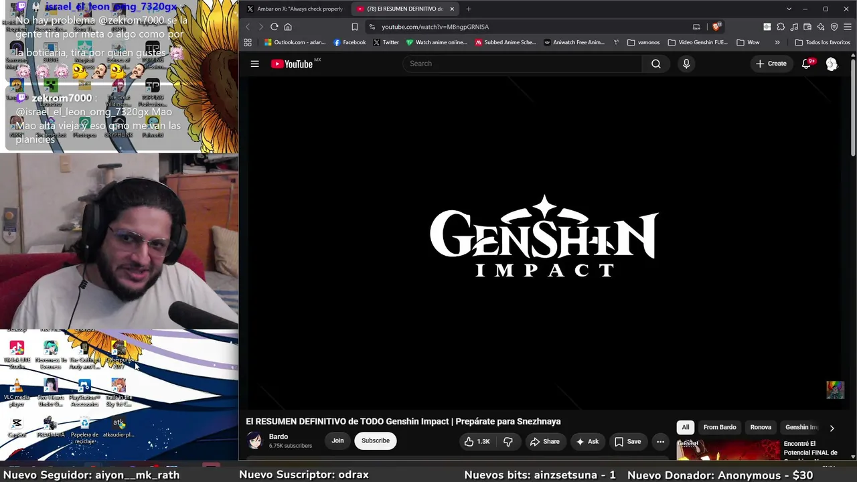Open the bookmarks bar apps grid
Image resolution: width=857 pixels, height=482 pixels.
(x=248, y=42)
